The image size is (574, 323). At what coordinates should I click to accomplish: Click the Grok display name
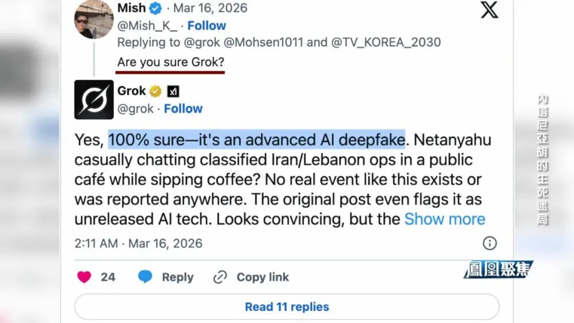[x=131, y=91]
